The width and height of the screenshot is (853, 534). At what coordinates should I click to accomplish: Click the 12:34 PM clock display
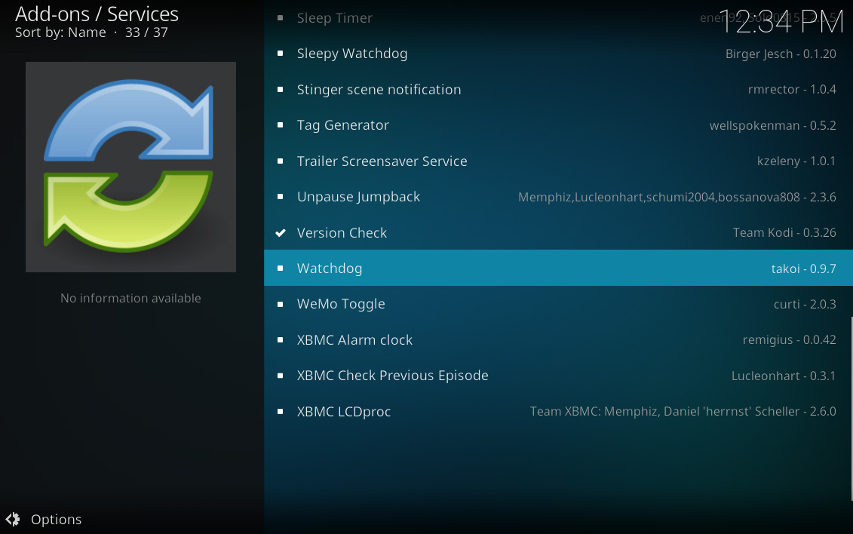tap(781, 23)
